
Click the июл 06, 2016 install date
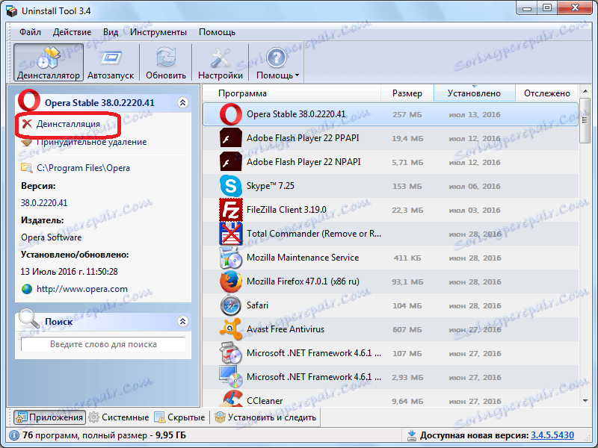pyautogui.click(x=475, y=186)
